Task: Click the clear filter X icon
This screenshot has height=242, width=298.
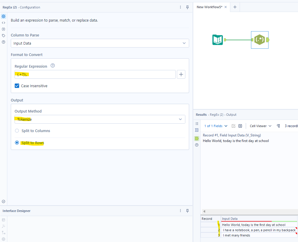Action: click(x=240, y=126)
